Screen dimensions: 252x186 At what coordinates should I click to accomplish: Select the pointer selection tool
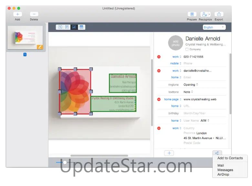coord(60,27)
